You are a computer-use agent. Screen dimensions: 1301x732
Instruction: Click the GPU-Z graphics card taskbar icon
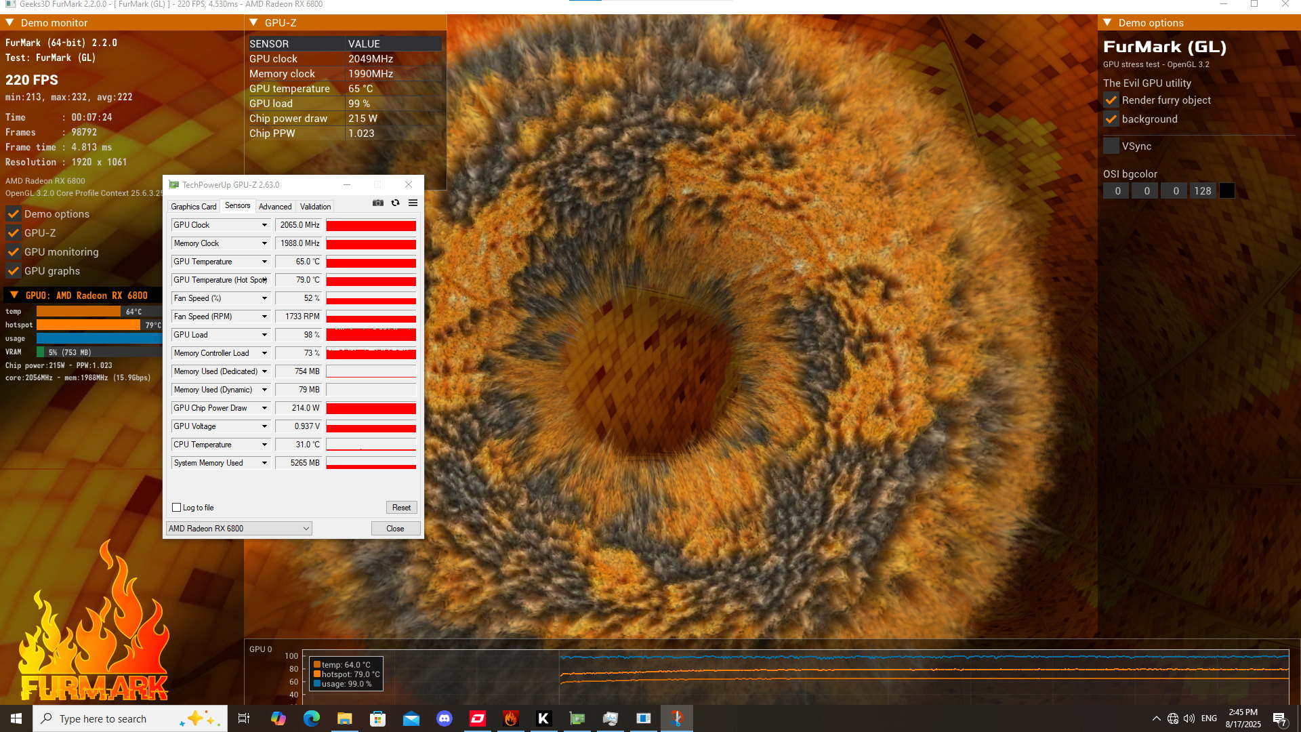click(x=577, y=718)
